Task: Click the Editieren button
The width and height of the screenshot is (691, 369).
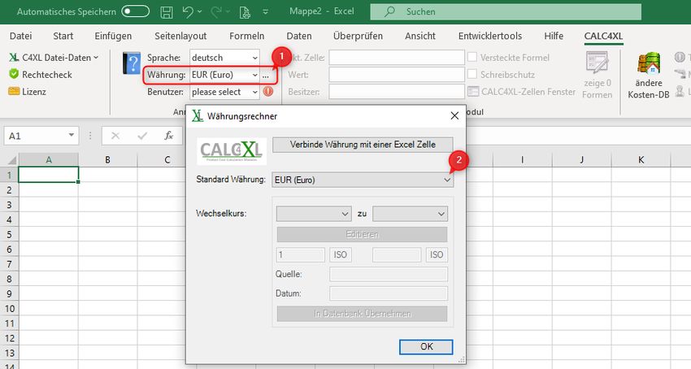Action: coord(362,235)
